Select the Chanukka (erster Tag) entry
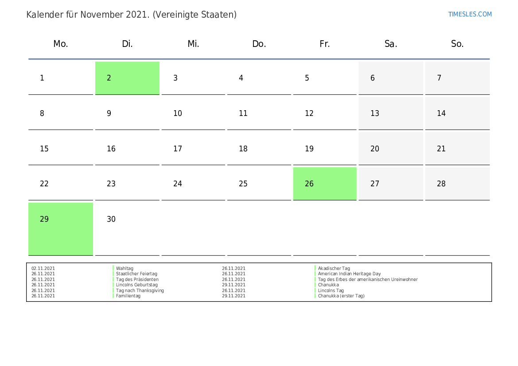Viewport: 518px width, 366px height. coord(341,296)
